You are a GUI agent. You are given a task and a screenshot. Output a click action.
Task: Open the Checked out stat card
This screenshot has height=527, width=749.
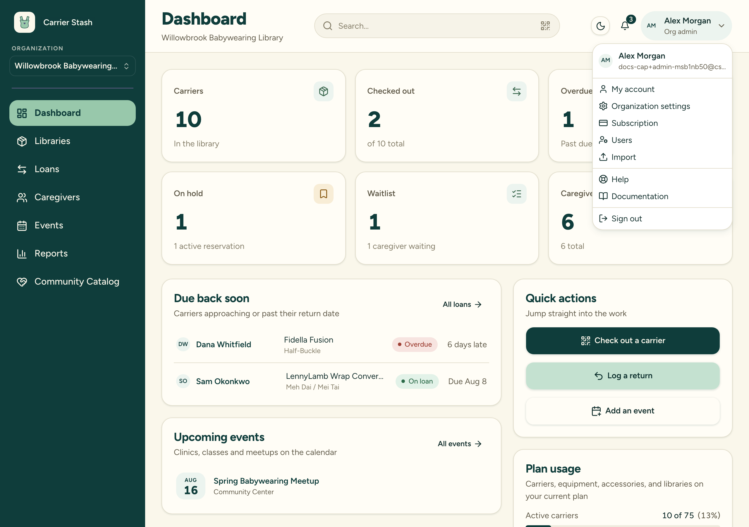pyautogui.click(x=446, y=116)
